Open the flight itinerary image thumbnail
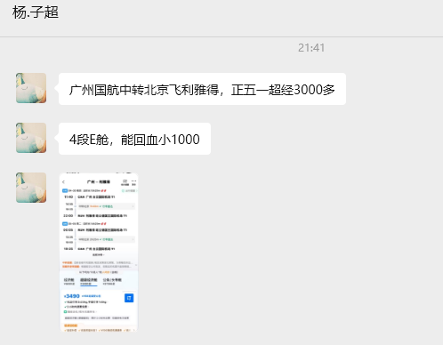Screen dimensions: 443x345 (99, 252)
